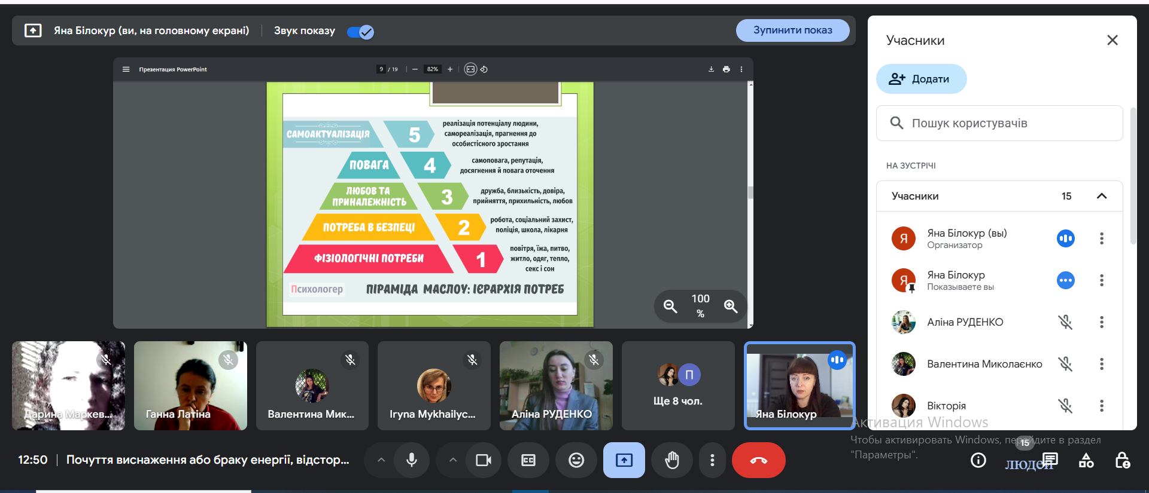Expand audio settings arrow beside microphone
The image size is (1149, 493).
point(381,460)
